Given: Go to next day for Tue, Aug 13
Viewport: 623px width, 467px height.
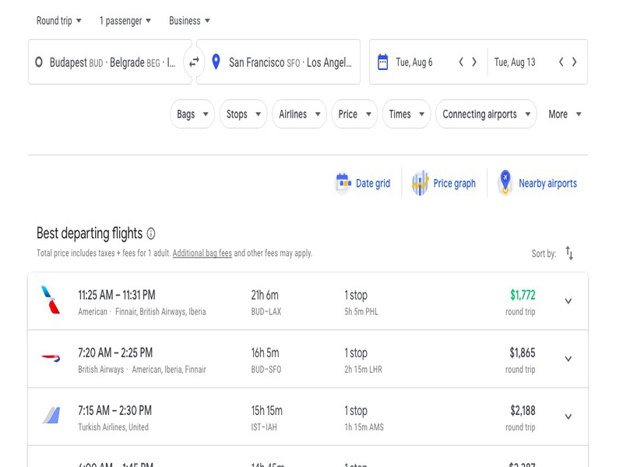Looking at the screenshot, I should click(x=574, y=62).
